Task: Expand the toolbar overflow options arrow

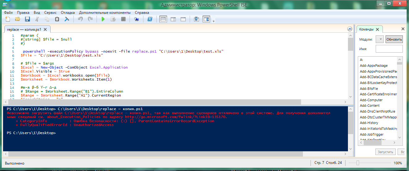Action: (213, 21)
